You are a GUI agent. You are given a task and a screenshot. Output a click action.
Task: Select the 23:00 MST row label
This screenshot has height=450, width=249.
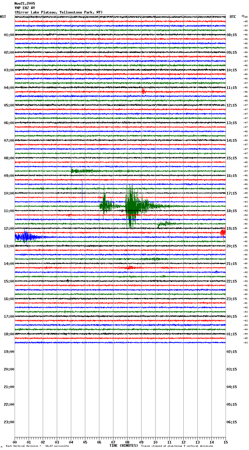pos(9,422)
